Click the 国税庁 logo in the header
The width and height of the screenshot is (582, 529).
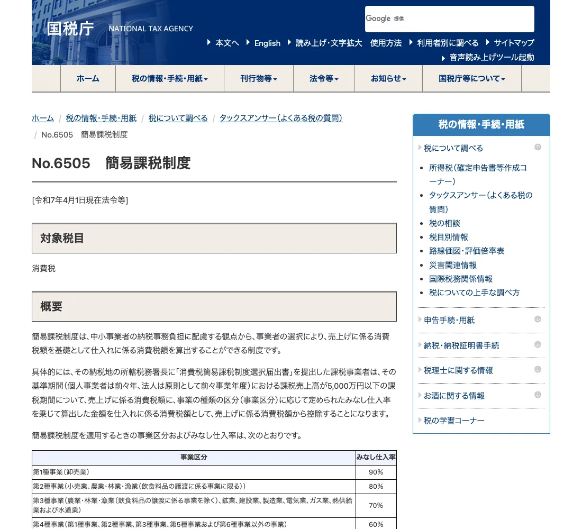[x=70, y=29]
